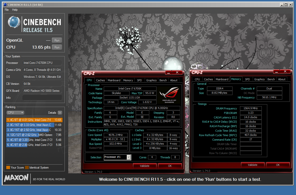The width and height of the screenshot is (296, 195).
Task: Maximize the Cinebench main window
Action: (286, 5)
